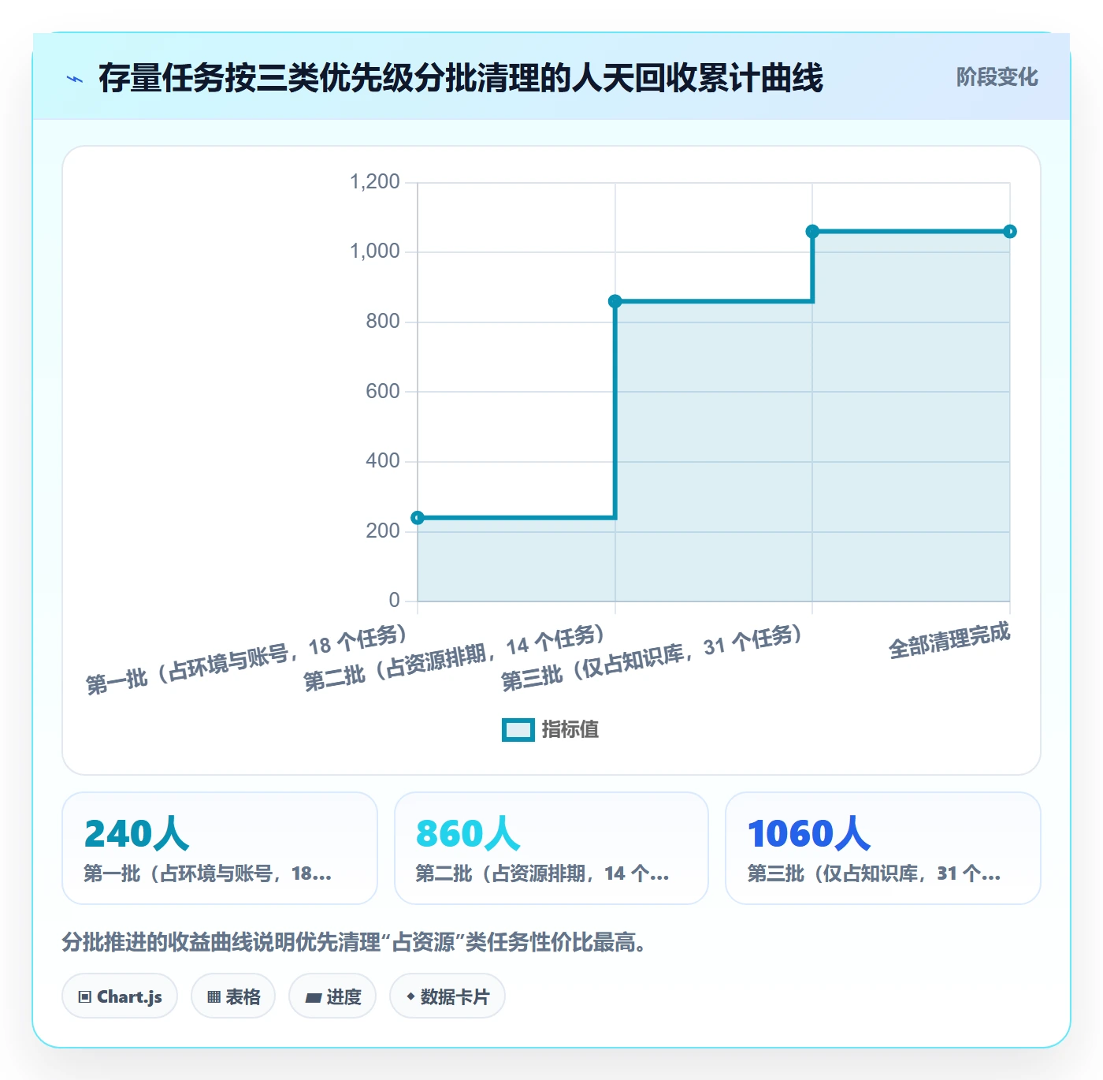Click the x-axis label starting with 第一批
Image resolution: width=1103 pixels, height=1080 pixels.
[x=247, y=660]
